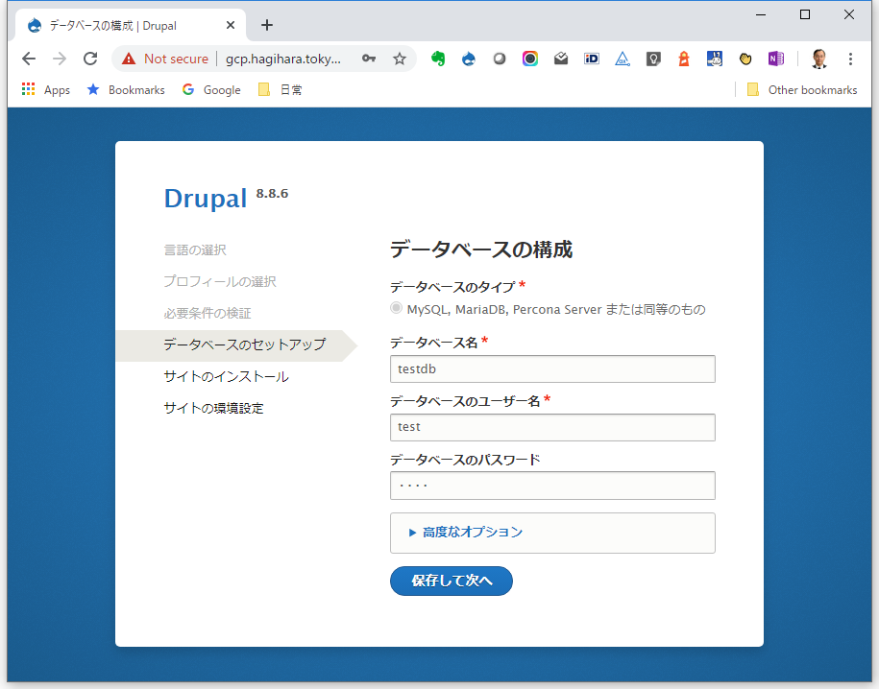Click the browser forward arrow
This screenshot has width=879, height=689.
coord(60,59)
